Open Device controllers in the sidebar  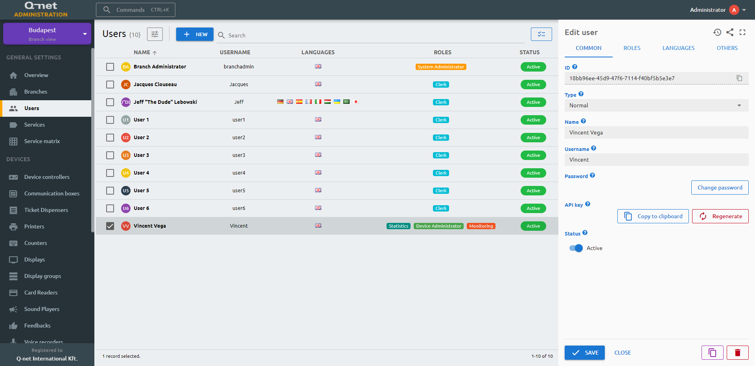tap(46, 177)
